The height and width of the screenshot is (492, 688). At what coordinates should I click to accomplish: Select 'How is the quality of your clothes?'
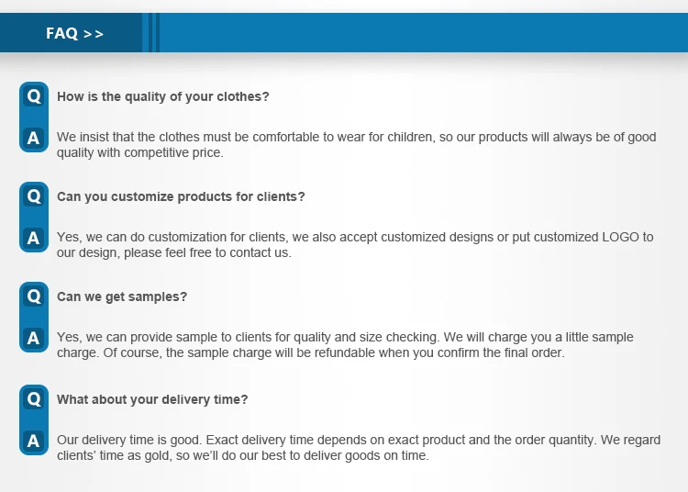[x=163, y=96]
